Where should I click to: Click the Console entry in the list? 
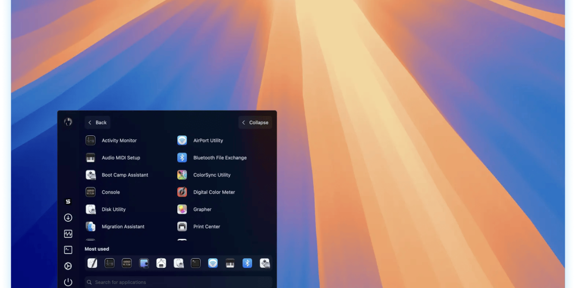coord(111,192)
